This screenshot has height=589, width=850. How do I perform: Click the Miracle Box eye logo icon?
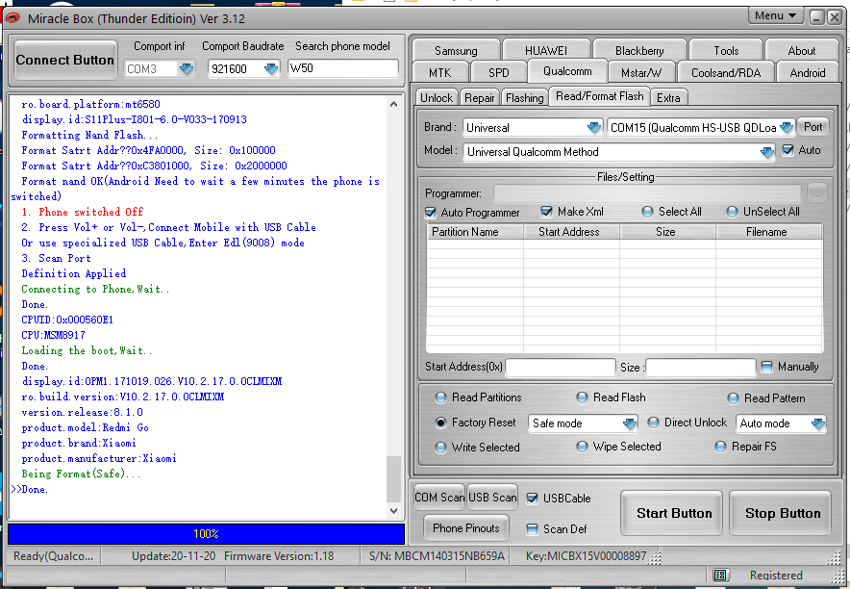point(12,18)
